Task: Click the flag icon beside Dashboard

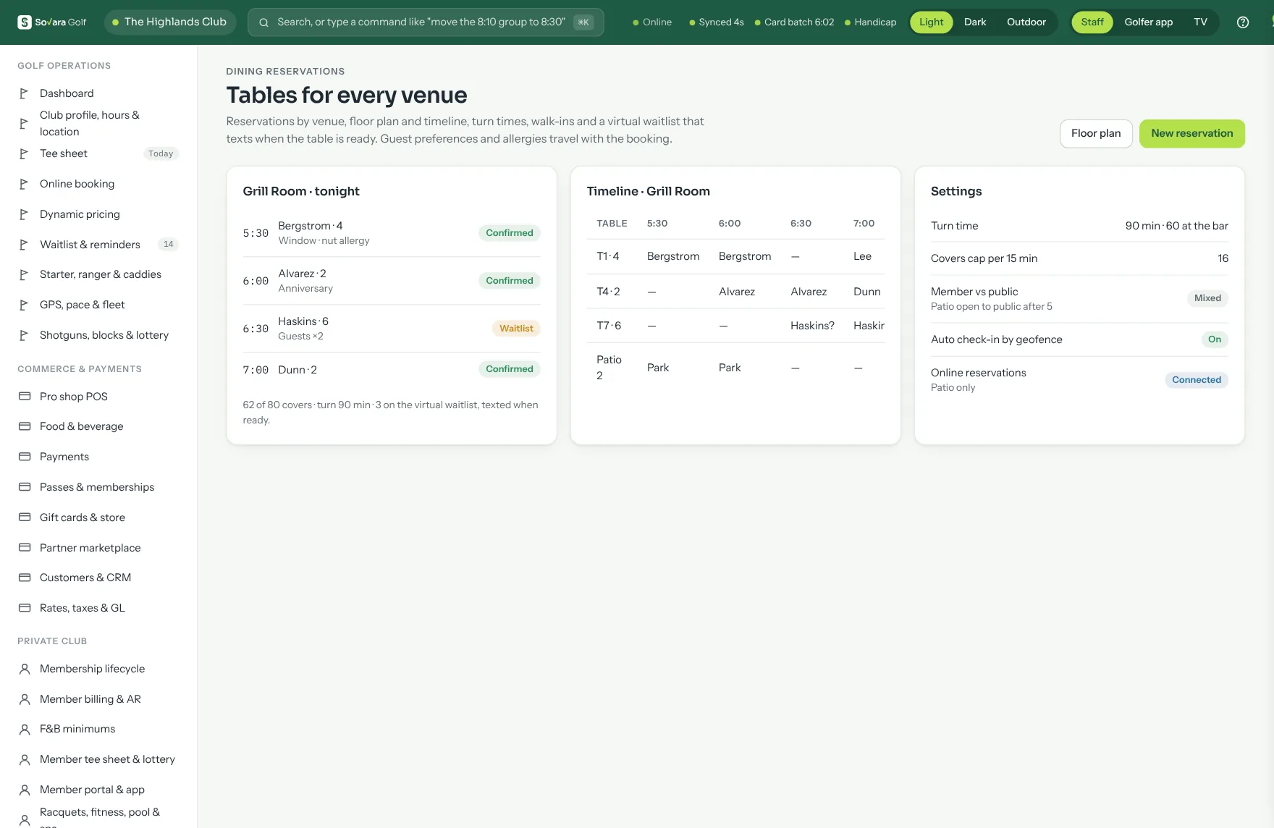Action: (24, 93)
